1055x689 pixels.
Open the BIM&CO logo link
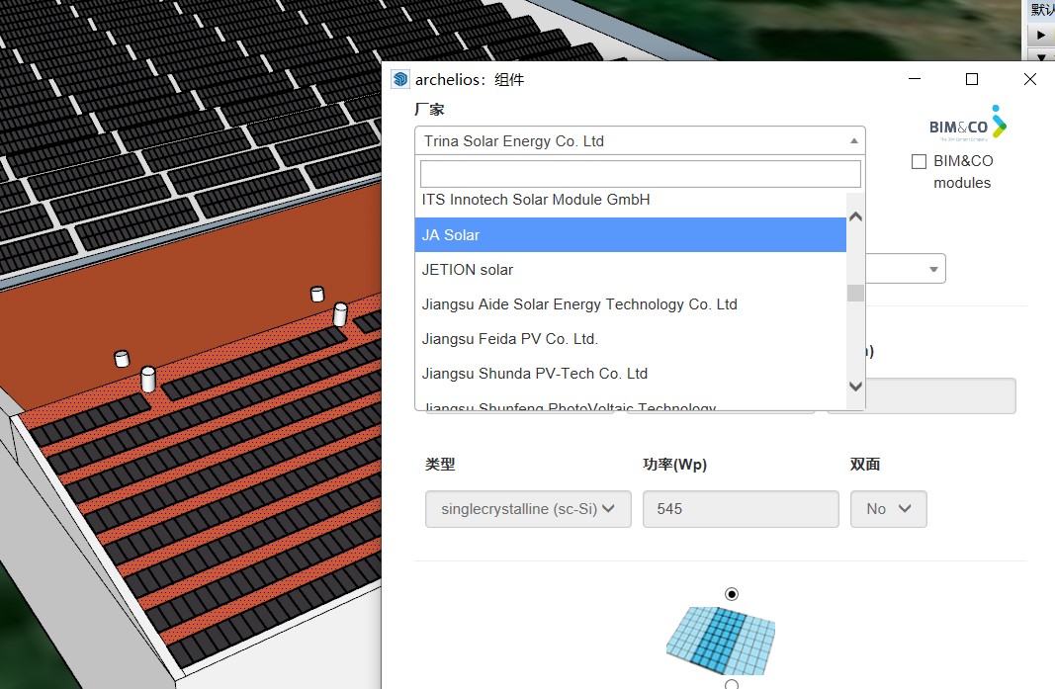pyautogui.click(x=968, y=124)
